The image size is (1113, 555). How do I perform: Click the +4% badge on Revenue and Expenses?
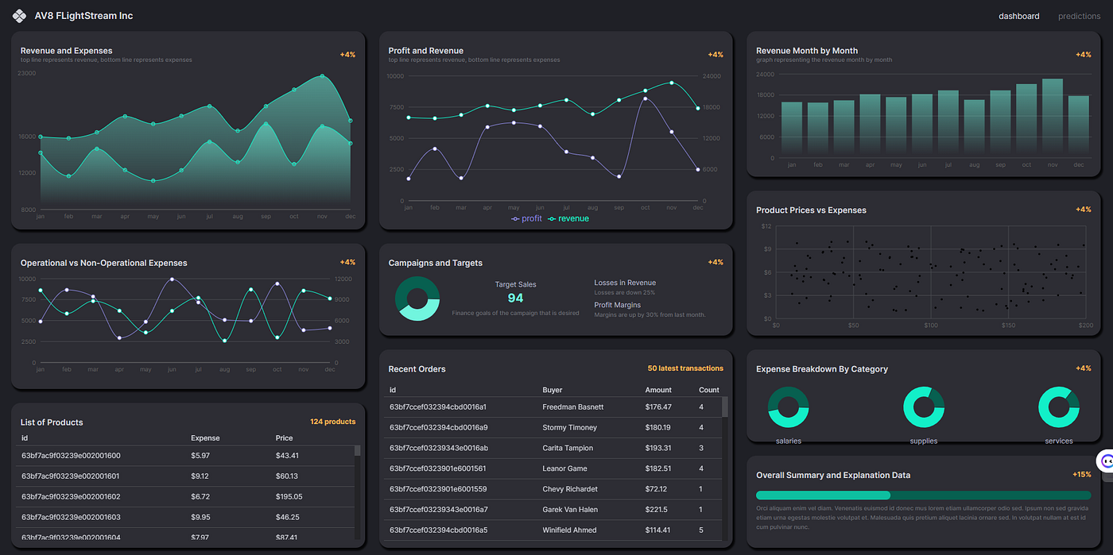tap(347, 54)
